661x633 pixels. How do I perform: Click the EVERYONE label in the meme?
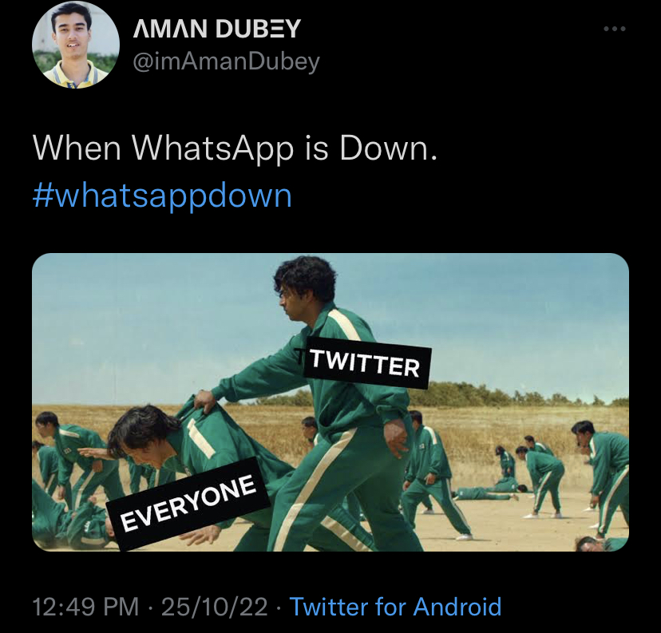(x=188, y=504)
